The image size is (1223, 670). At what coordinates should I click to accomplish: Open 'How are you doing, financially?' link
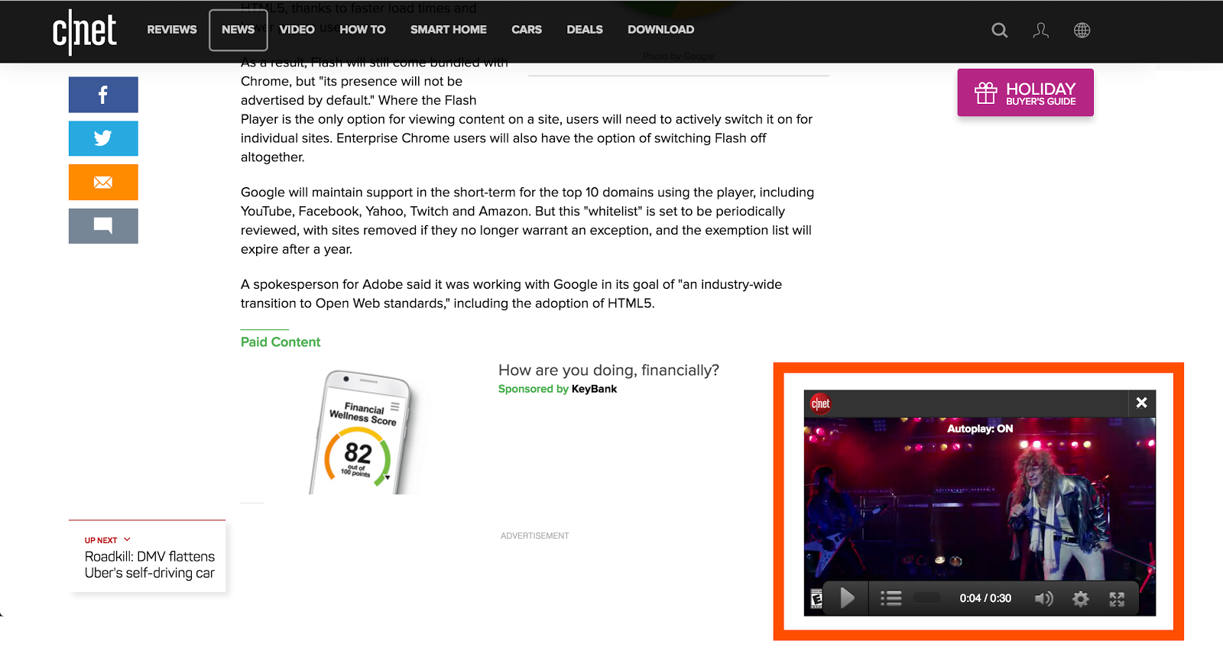click(x=608, y=371)
